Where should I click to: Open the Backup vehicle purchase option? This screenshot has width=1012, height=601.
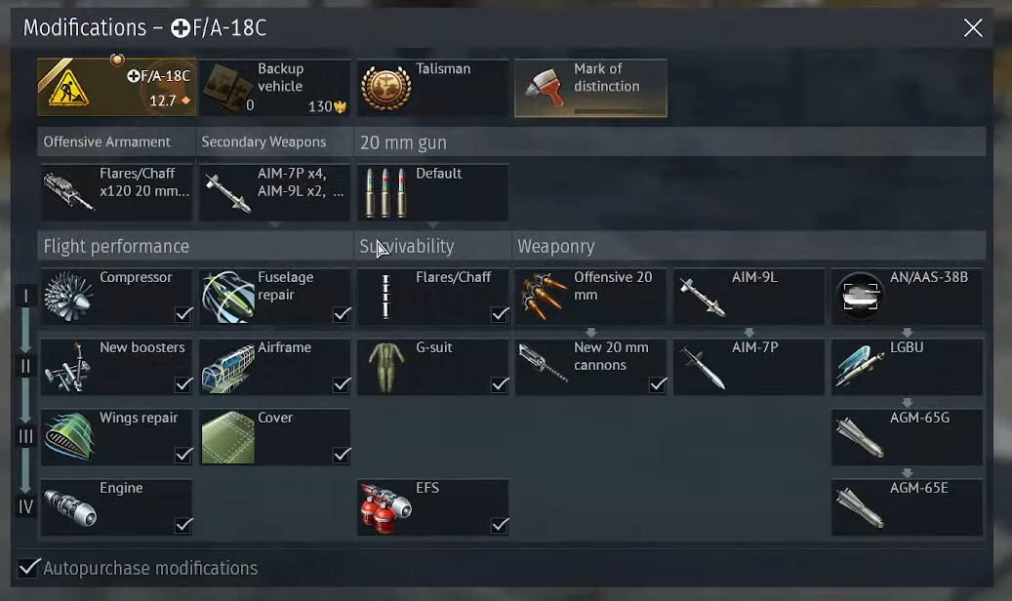tap(275, 88)
